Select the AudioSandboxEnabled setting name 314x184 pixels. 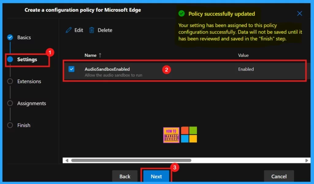(107, 69)
